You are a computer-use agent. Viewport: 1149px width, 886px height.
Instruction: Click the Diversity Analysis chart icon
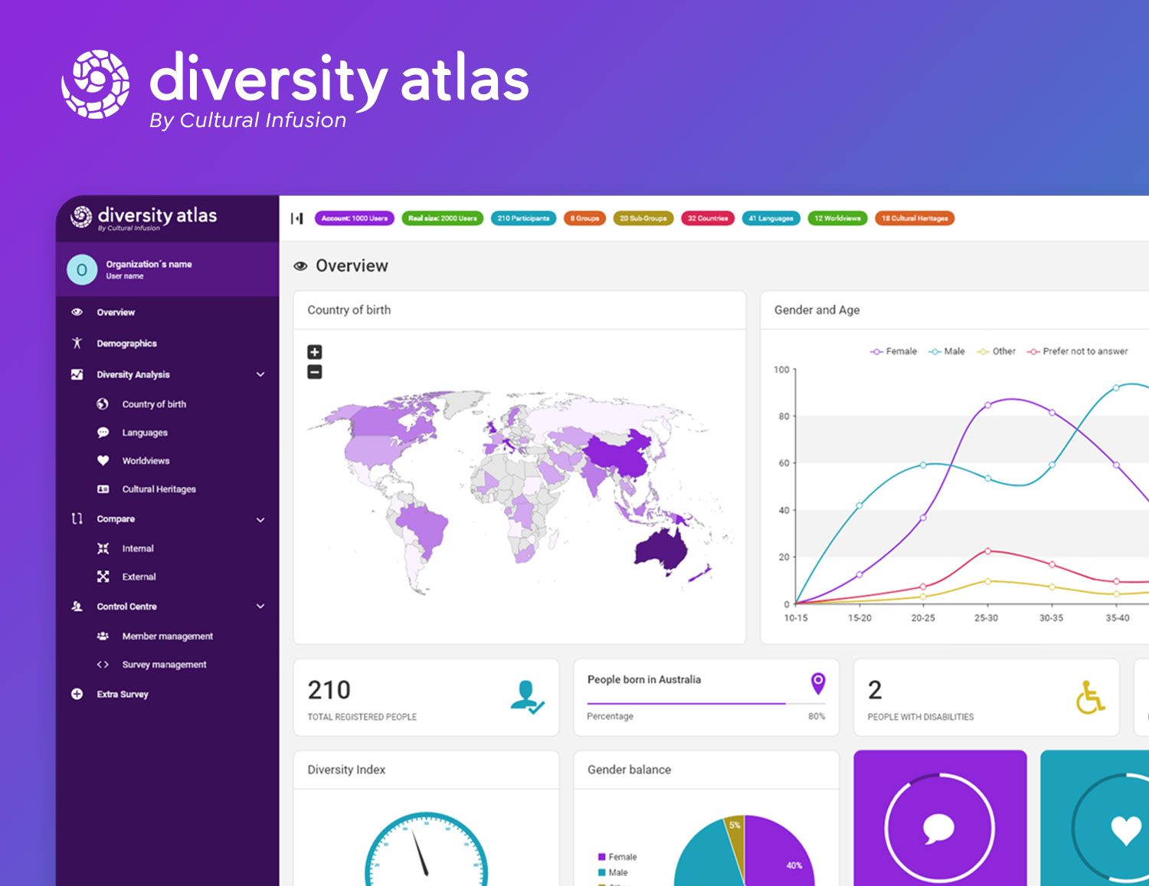pyautogui.click(x=77, y=374)
